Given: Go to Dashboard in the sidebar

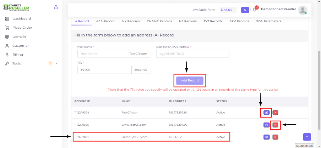Looking at the screenshot, I should click(x=21, y=18).
